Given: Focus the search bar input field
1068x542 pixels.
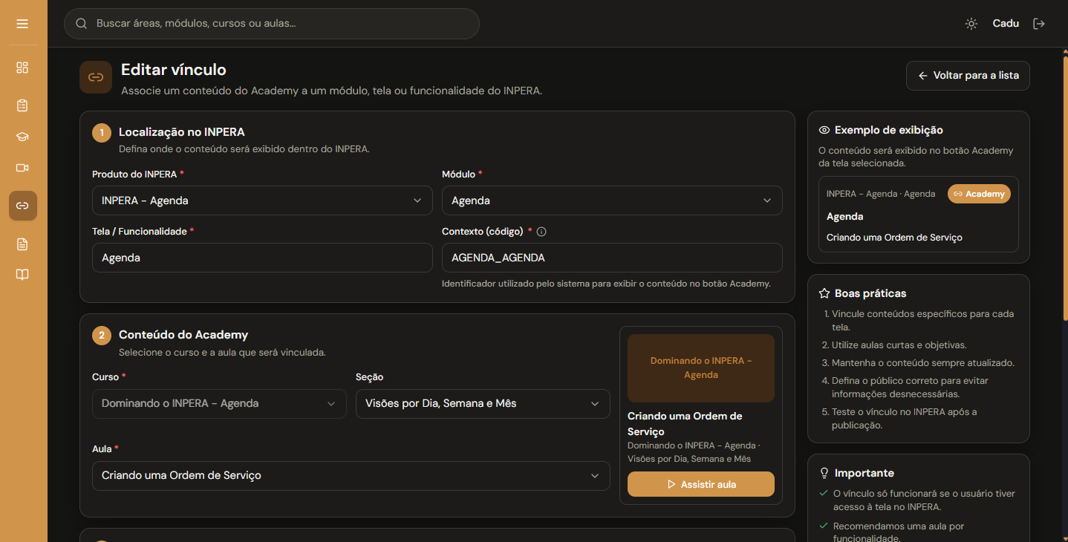Looking at the screenshot, I should tap(272, 24).
